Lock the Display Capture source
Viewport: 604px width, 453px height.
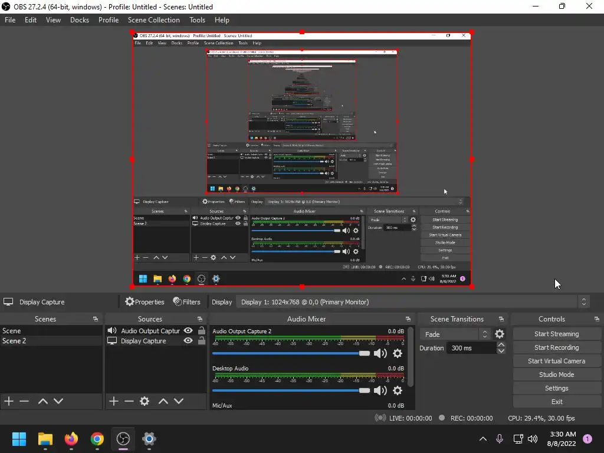click(202, 340)
